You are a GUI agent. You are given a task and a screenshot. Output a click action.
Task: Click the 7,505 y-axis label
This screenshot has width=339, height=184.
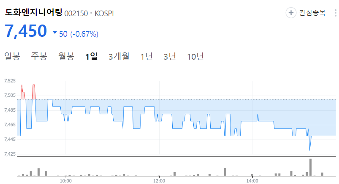10,95
